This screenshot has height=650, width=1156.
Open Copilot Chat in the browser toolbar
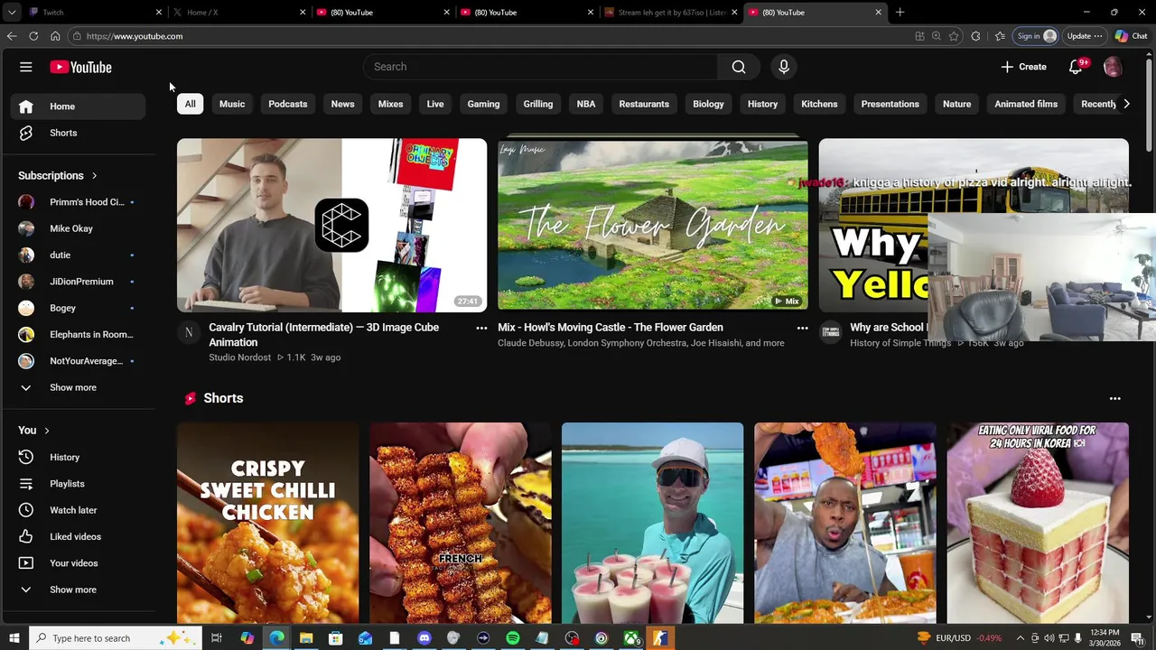(1131, 36)
